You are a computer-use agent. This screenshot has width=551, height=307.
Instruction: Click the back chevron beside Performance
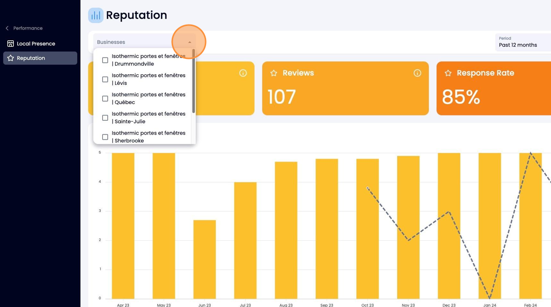(7, 28)
